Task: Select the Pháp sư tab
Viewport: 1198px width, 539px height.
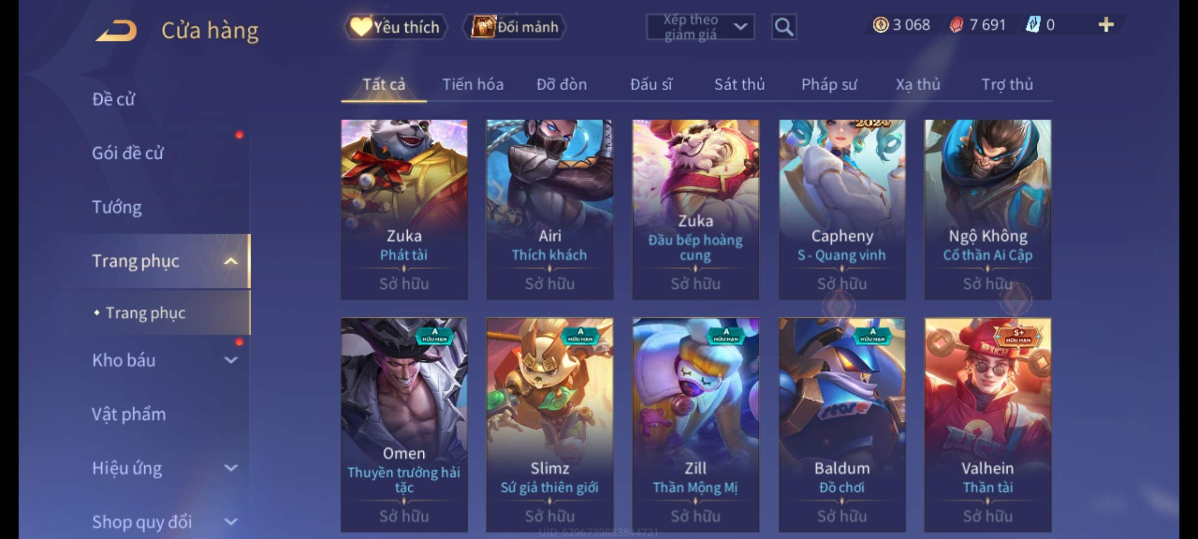Action: (x=829, y=84)
